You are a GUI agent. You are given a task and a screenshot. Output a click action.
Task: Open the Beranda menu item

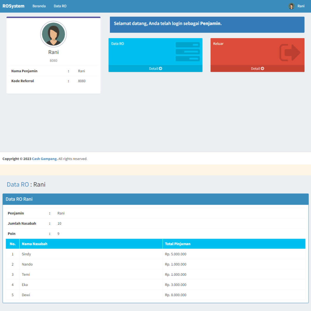tap(39, 6)
